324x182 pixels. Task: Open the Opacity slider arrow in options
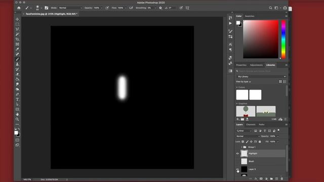click(101, 8)
